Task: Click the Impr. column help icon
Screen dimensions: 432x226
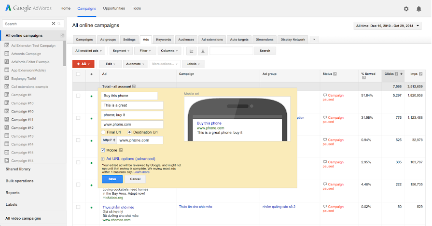Action: click(421, 74)
